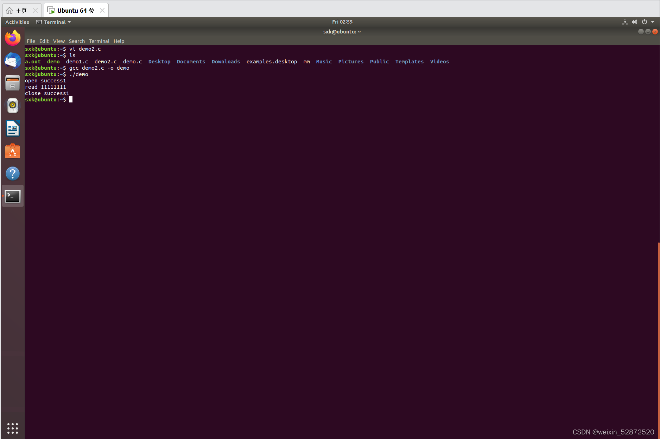This screenshot has width=660, height=439.
Task: Click 'Documents' directory name in ls output
Action: (191, 62)
